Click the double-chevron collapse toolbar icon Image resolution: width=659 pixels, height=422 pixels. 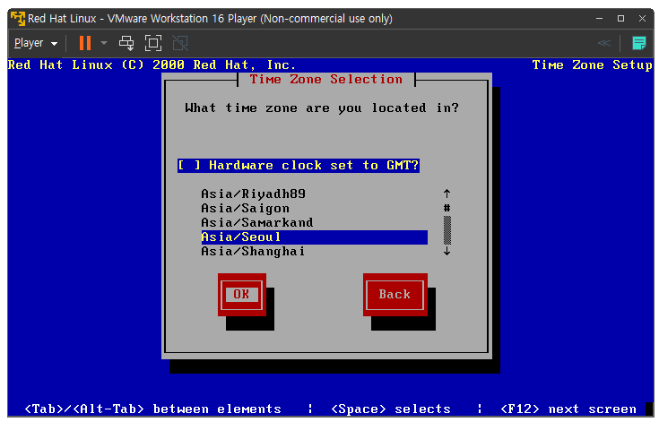coord(604,43)
